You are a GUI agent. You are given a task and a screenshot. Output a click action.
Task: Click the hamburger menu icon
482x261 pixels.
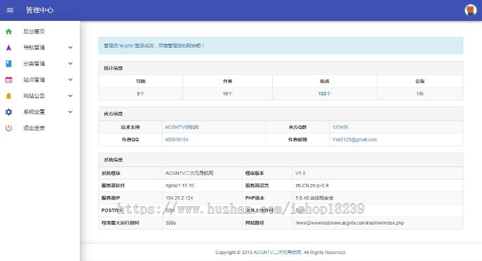coord(10,10)
